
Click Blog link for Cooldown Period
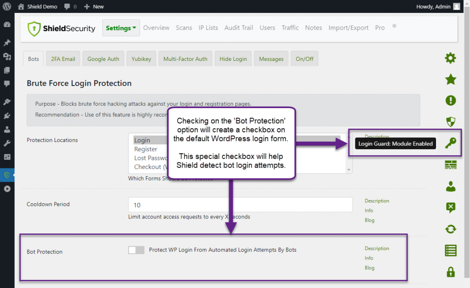369,220
